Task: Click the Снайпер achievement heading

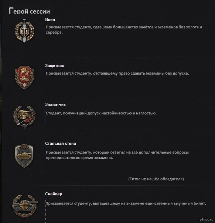Action: (54, 194)
